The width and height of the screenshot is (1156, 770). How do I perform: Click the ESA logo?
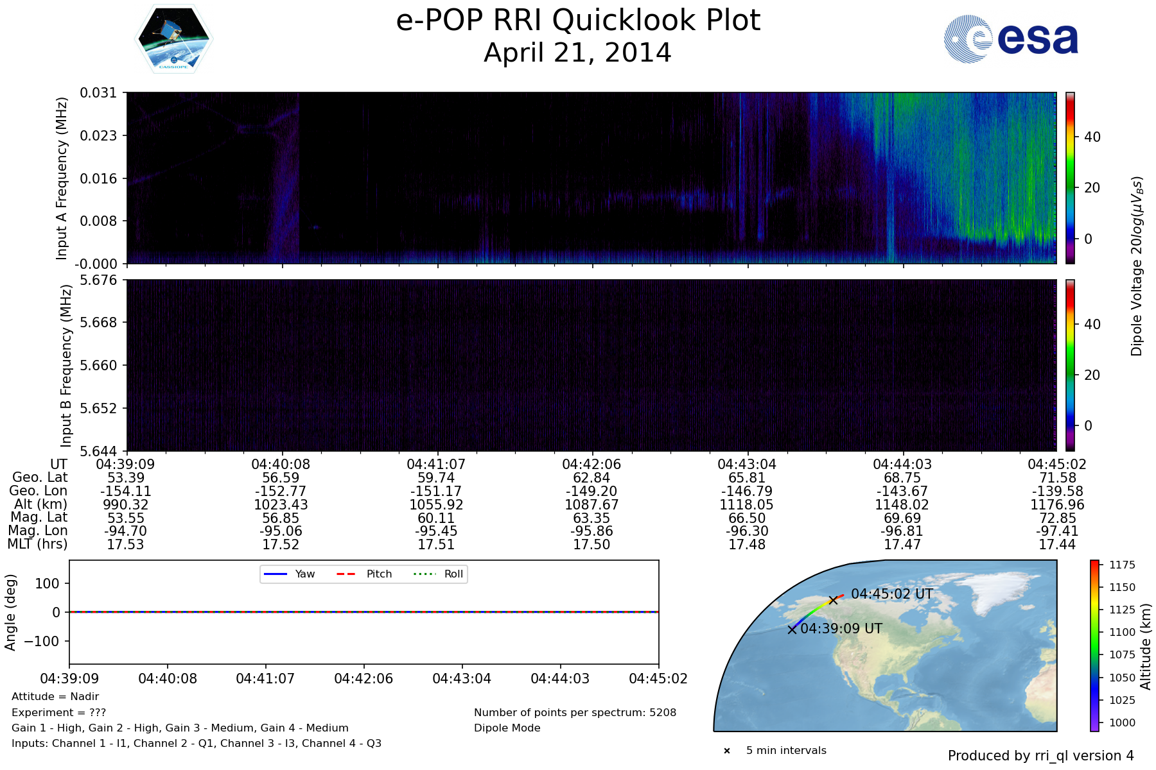[1011, 39]
